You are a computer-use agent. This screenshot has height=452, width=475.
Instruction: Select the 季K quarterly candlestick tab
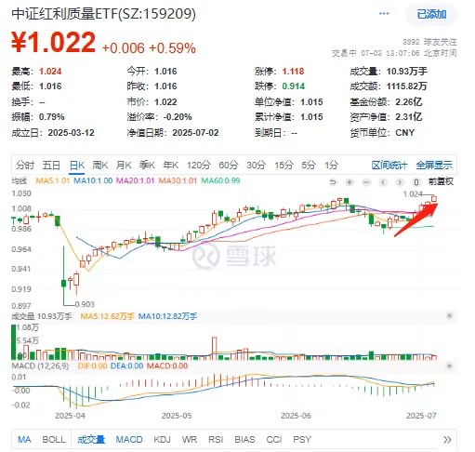pos(147,165)
